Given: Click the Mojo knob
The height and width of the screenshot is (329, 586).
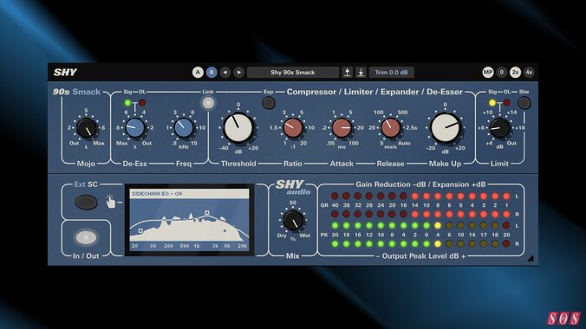Looking at the screenshot, I should click(x=87, y=128).
